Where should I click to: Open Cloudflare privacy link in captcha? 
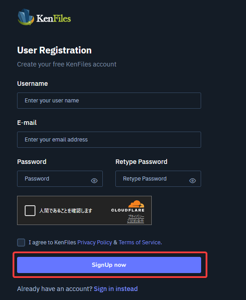[x=136, y=216]
